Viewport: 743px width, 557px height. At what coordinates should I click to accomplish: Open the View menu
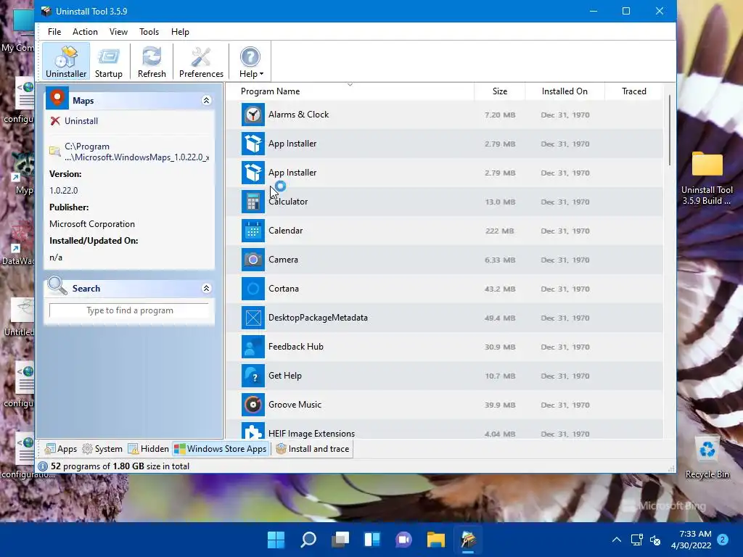click(x=118, y=32)
